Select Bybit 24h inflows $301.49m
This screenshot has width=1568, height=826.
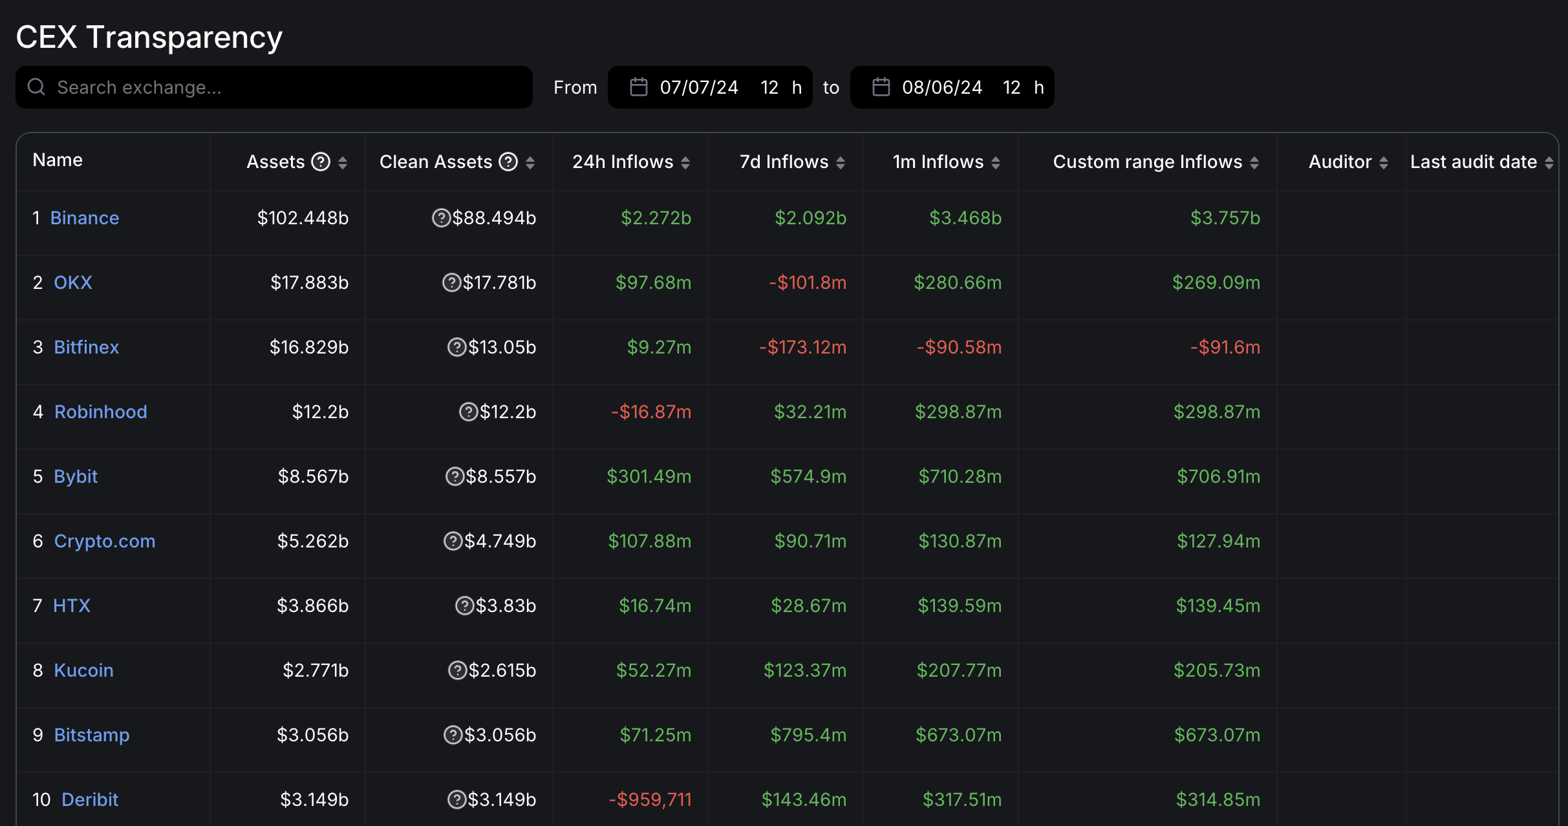649,476
